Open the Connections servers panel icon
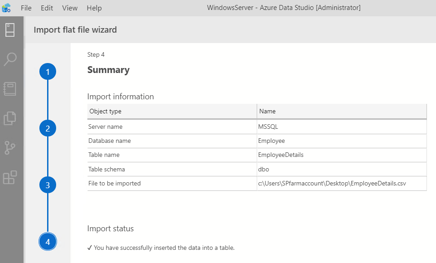This screenshot has height=263, width=436. click(10, 30)
